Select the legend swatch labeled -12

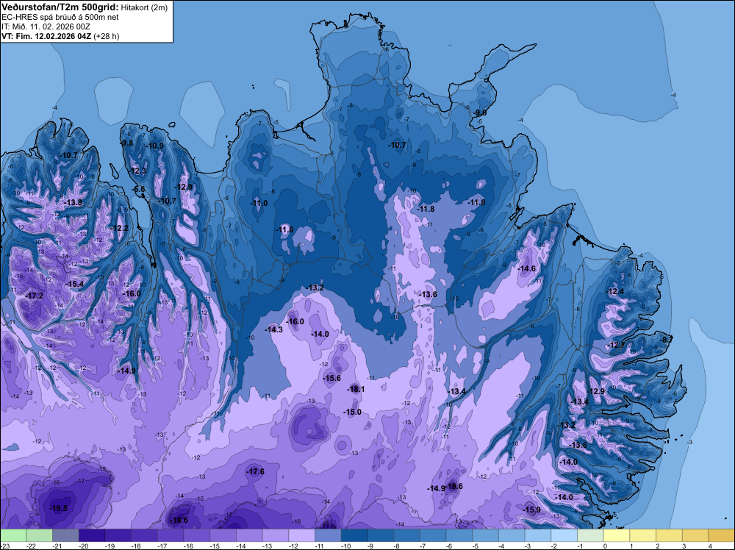[302, 535]
